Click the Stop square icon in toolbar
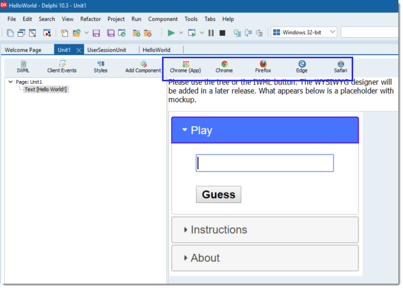Screen dimensions: 403x288 [x=222, y=33]
